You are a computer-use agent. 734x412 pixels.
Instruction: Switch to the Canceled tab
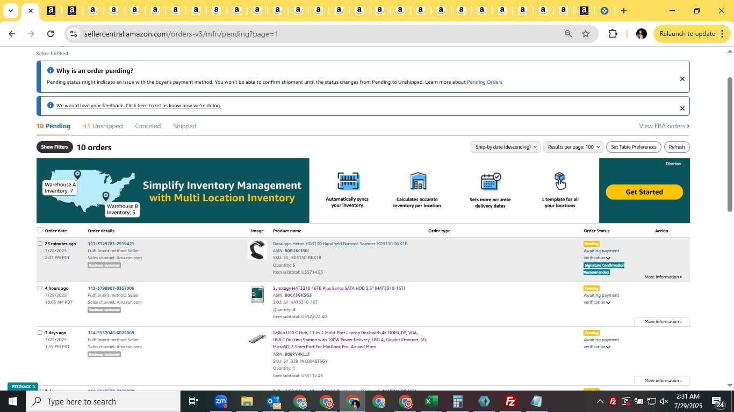coord(148,126)
